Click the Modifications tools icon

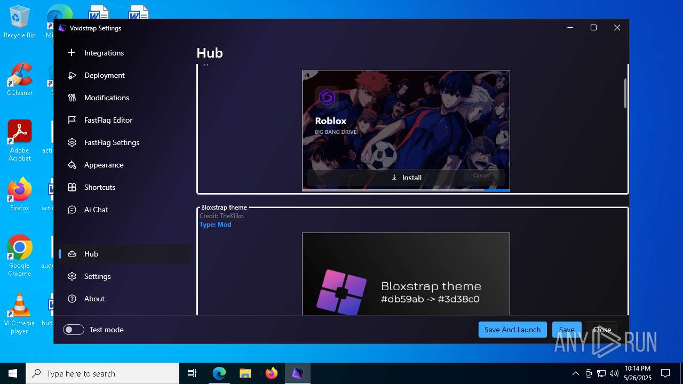tap(72, 98)
